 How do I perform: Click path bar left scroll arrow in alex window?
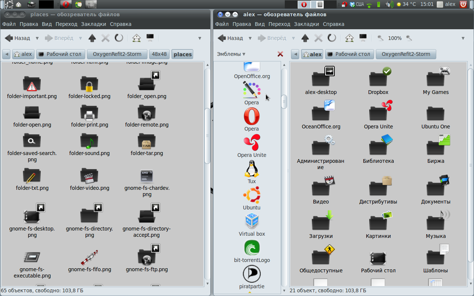point(295,54)
